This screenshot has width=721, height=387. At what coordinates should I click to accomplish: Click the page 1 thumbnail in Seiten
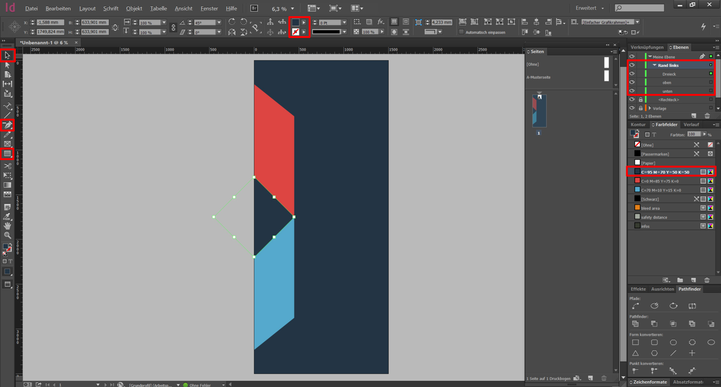[x=539, y=111]
